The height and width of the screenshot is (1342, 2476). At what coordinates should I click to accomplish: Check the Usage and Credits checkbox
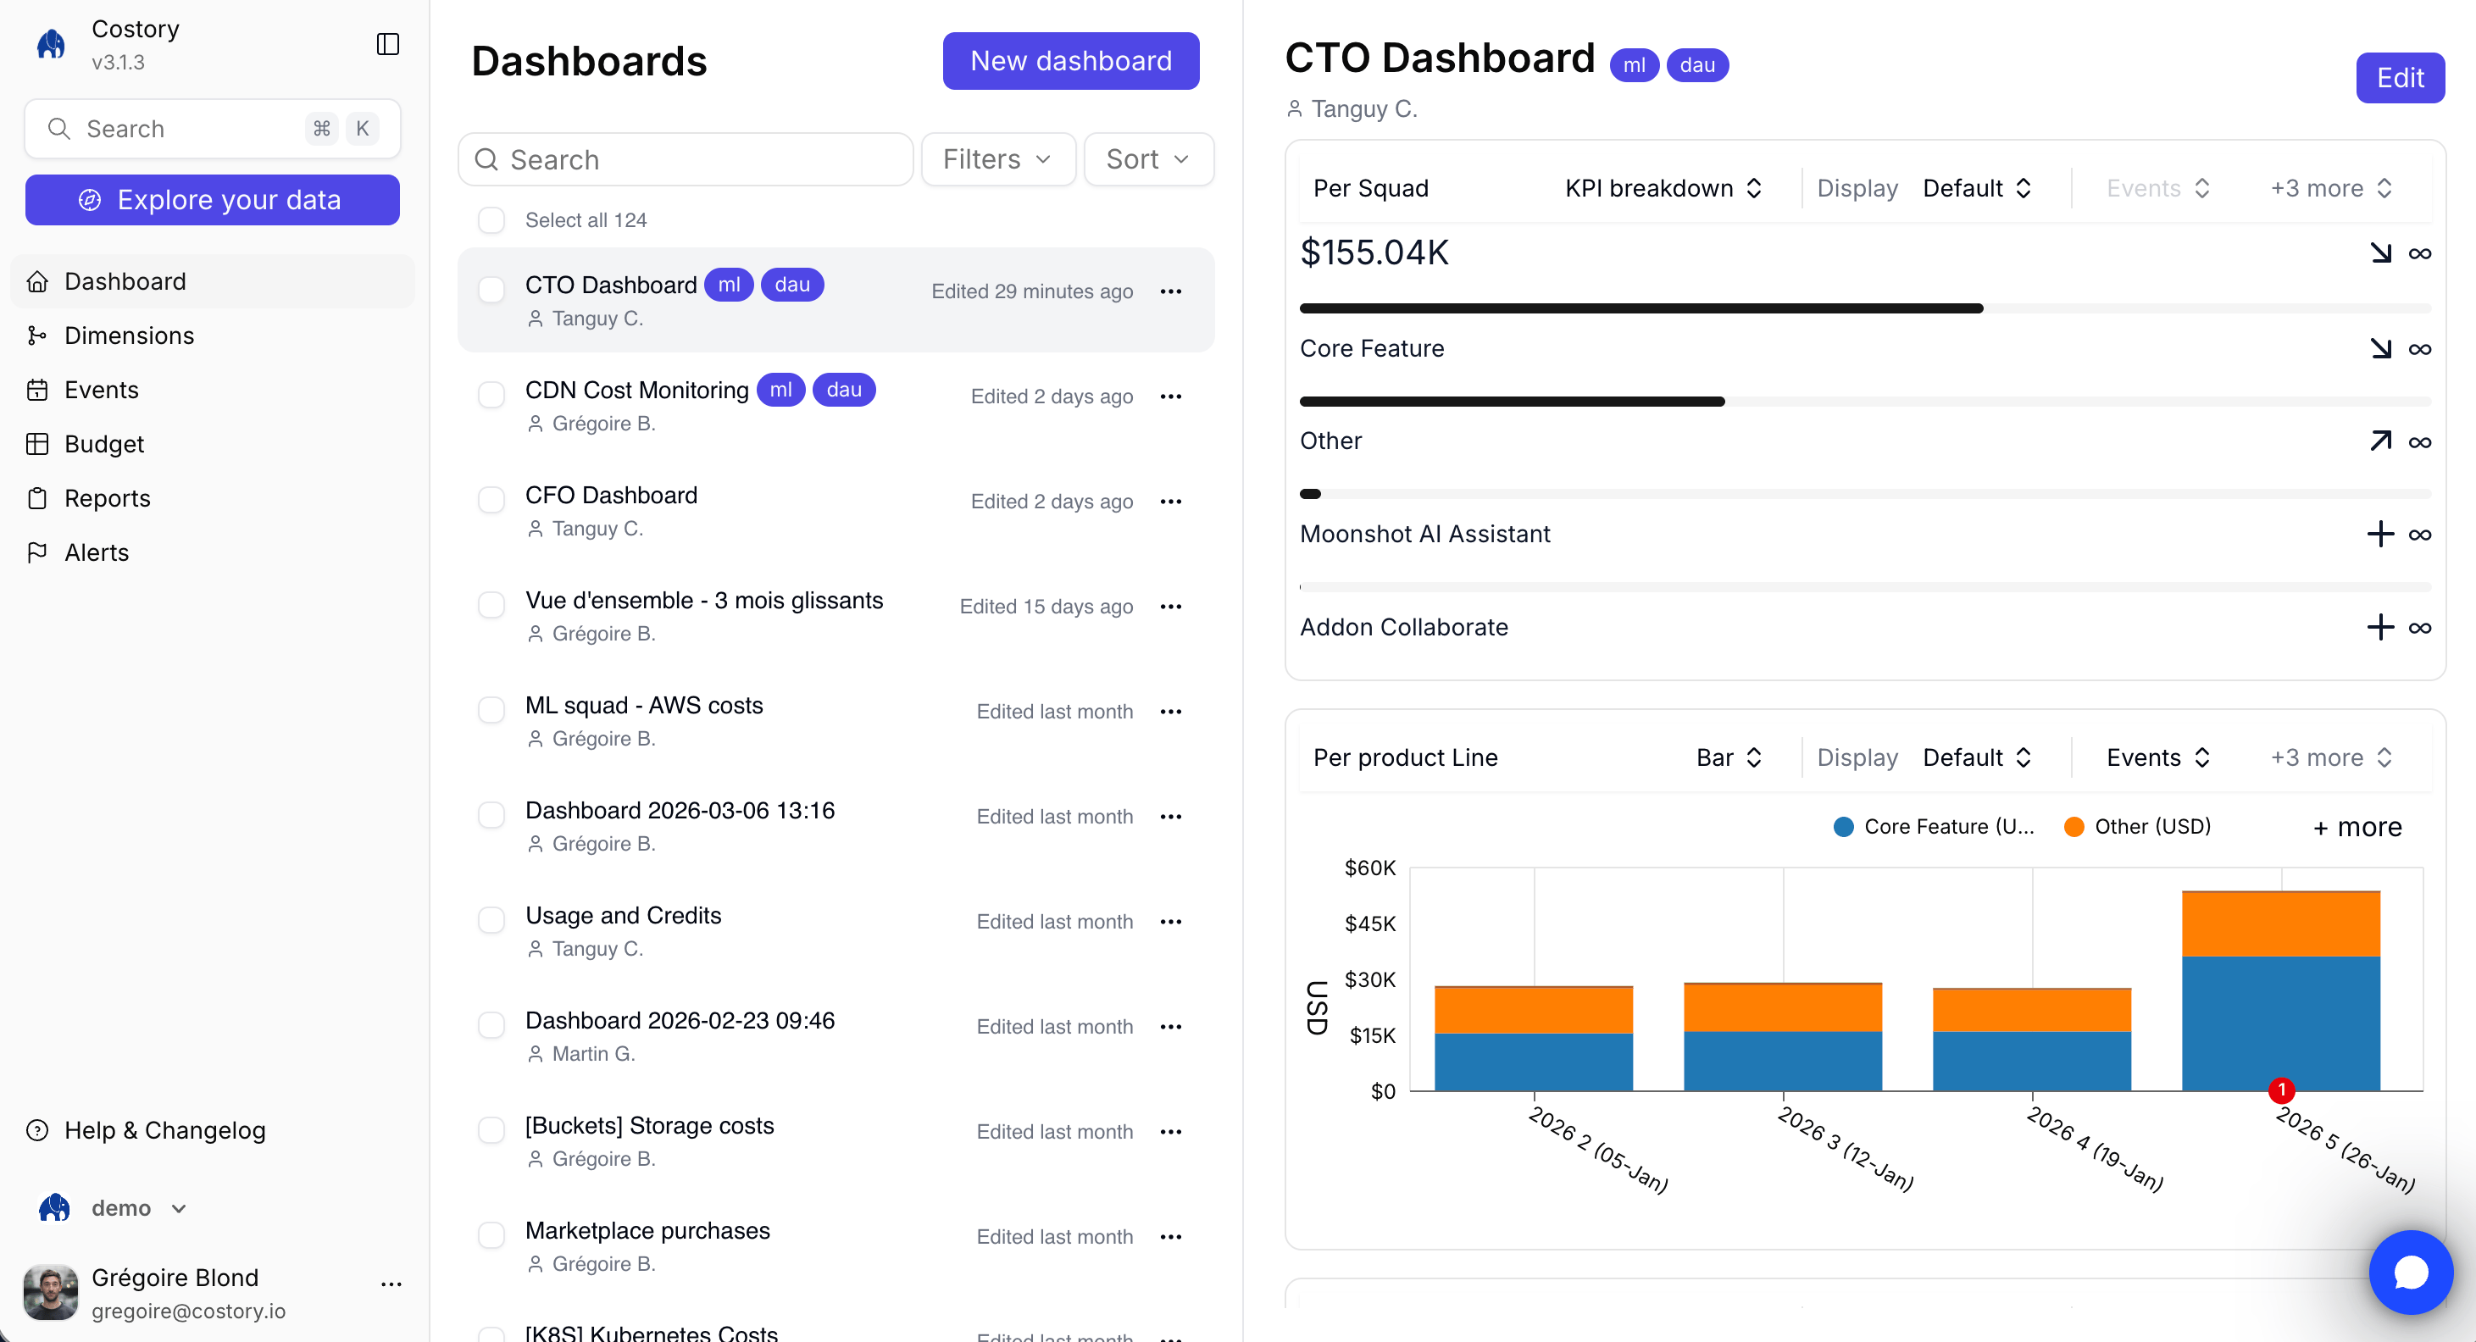tap(491, 920)
